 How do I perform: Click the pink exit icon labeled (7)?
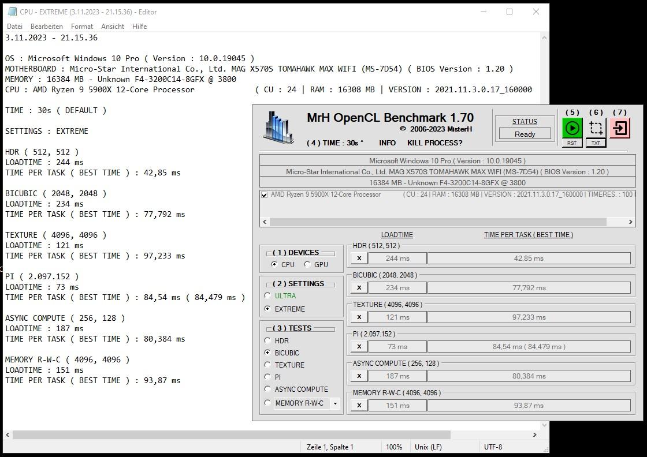620,128
